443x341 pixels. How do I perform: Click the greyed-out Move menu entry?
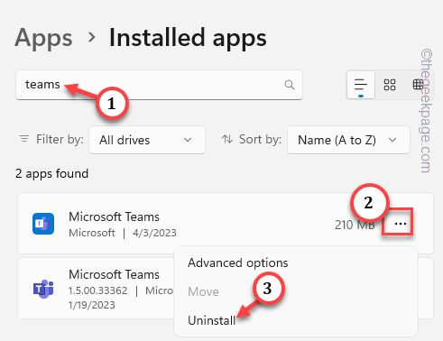coord(203,291)
